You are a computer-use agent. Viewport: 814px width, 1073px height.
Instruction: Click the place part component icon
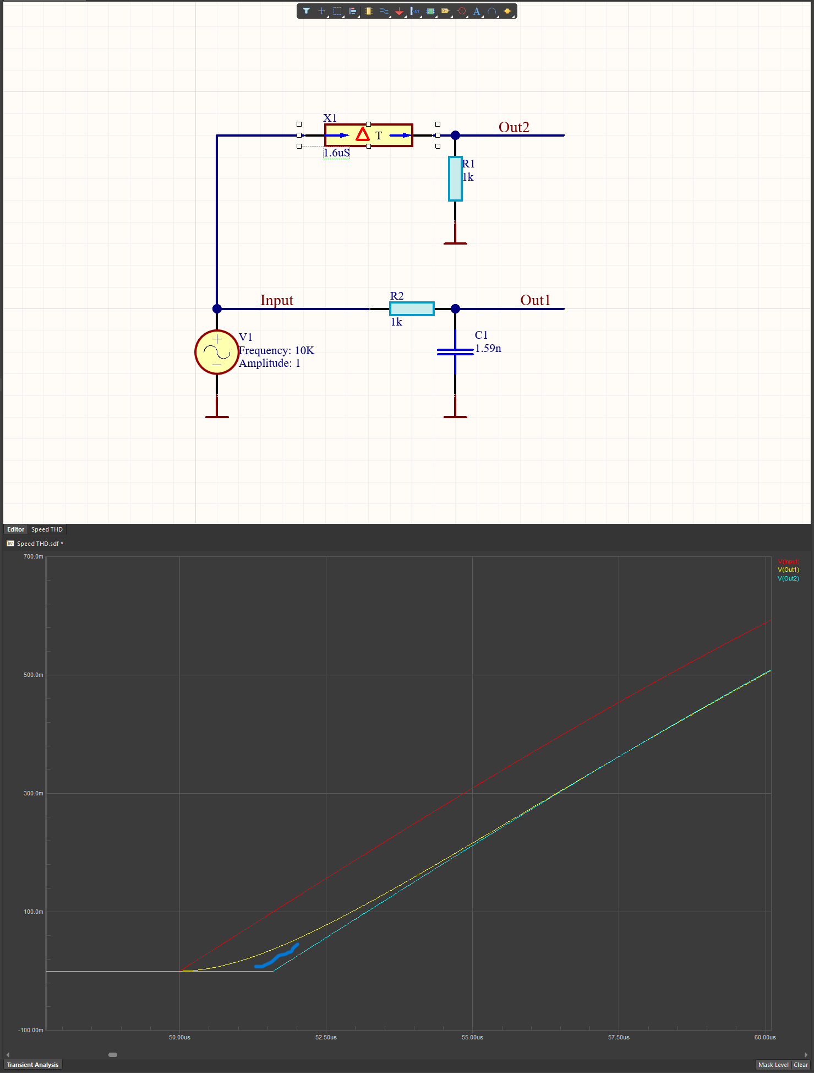[368, 11]
